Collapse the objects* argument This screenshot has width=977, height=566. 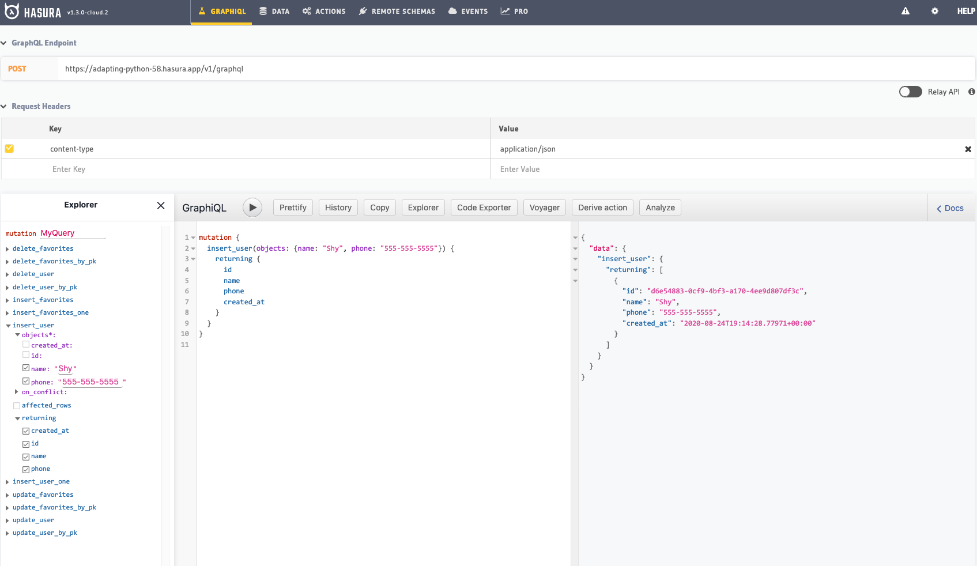pyautogui.click(x=17, y=335)
